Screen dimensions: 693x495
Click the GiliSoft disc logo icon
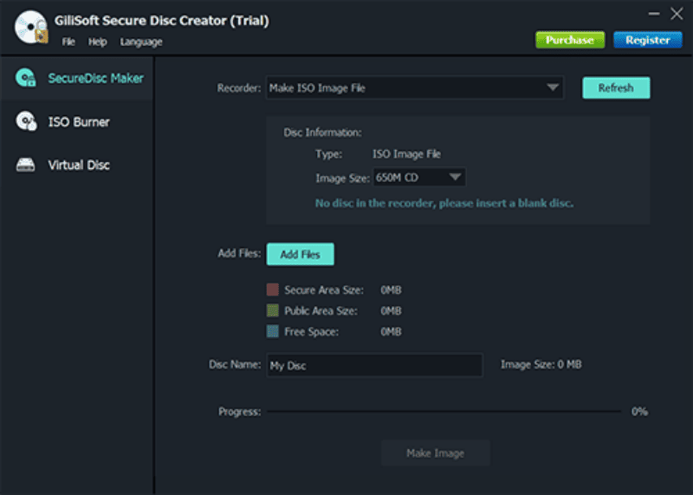[x=31, y=28]
